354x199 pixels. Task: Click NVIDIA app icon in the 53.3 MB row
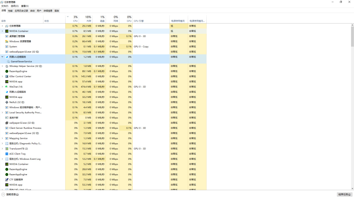(x=7, y=185)
